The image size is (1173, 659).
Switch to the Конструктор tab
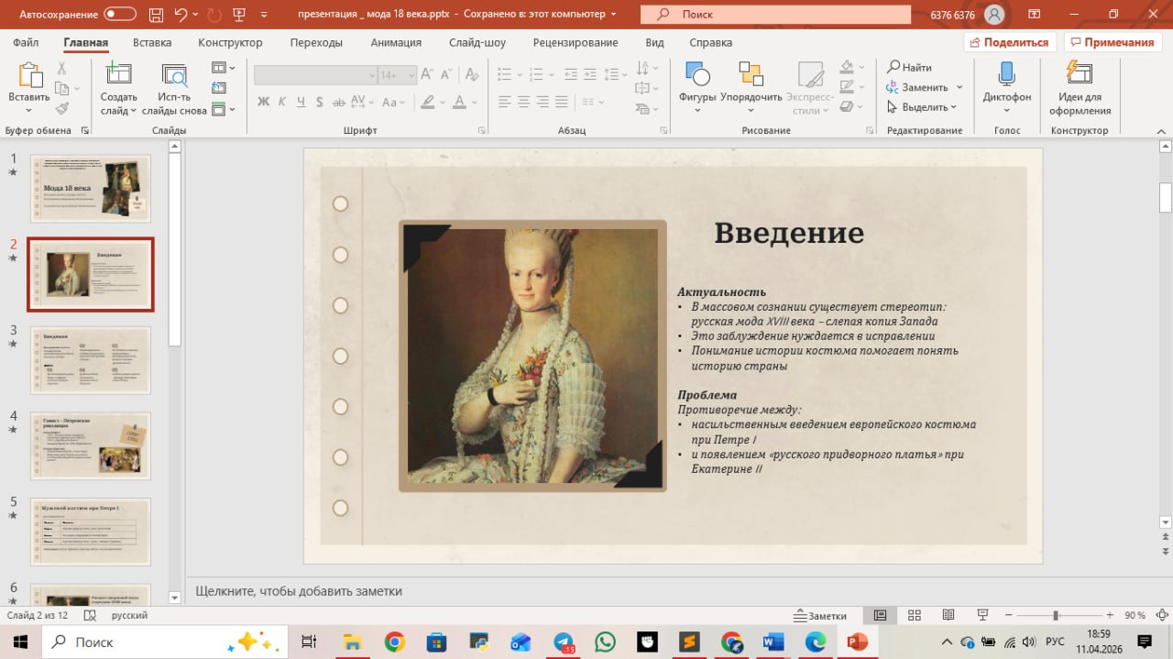click(230, 42)
